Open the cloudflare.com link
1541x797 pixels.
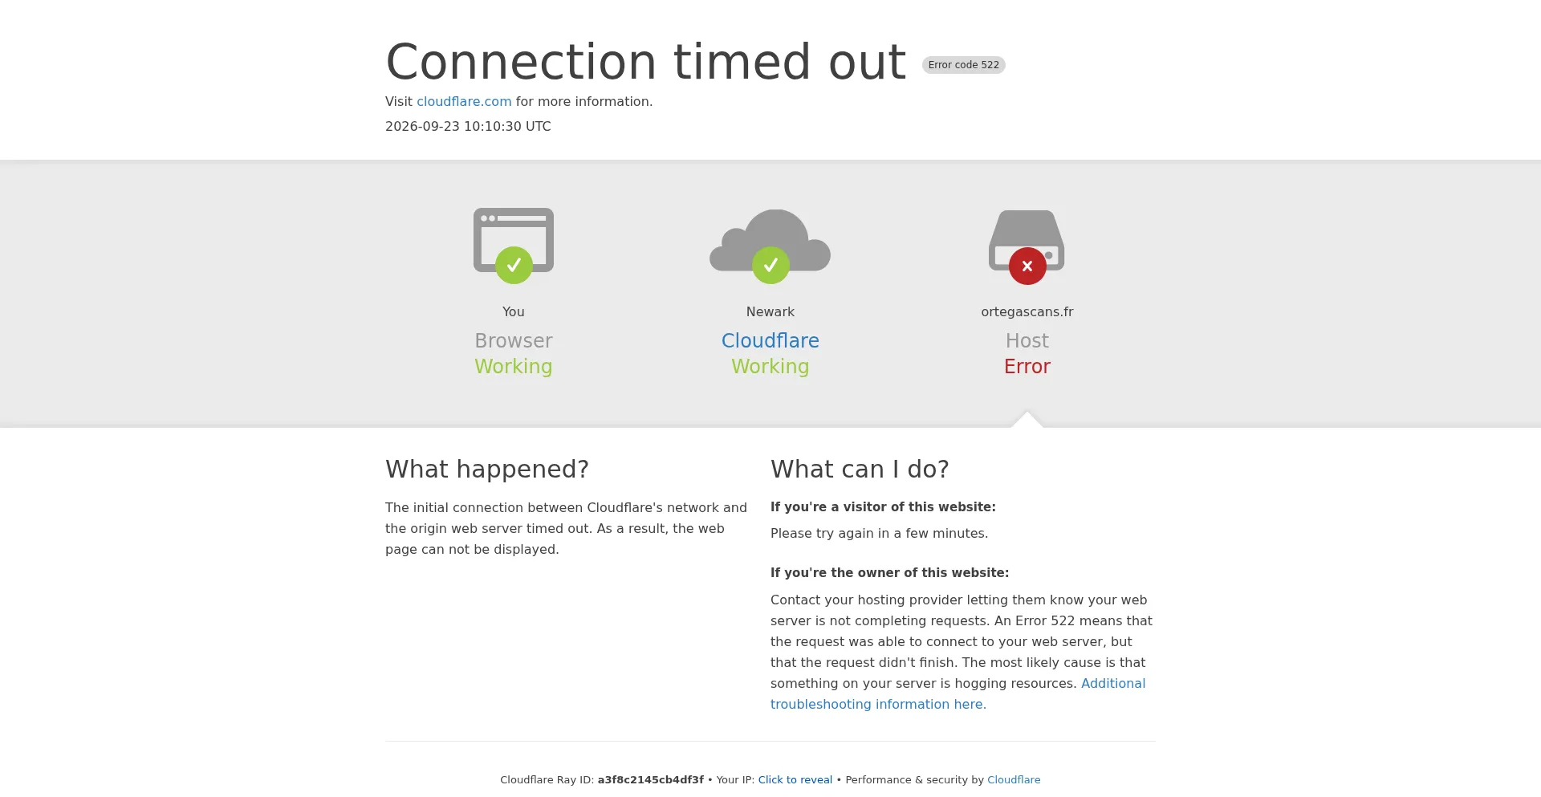point(464,102)
